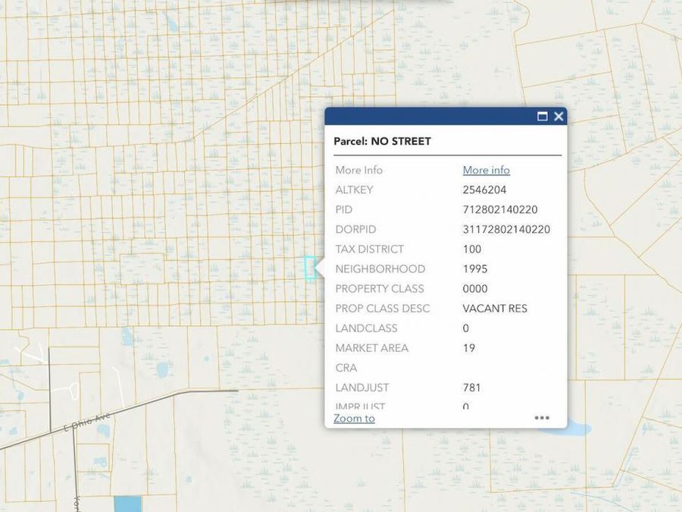
Task: Click the LANDJUST value 781
Action: [471, 388]
